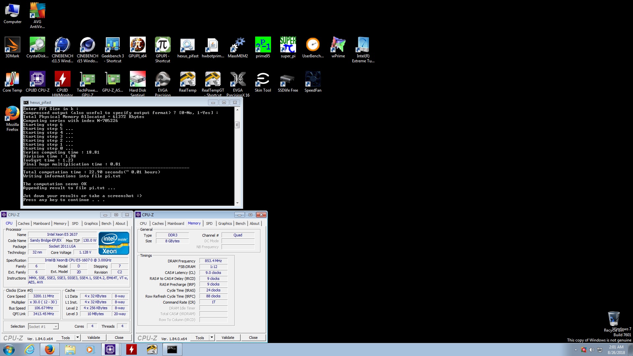Viewport: 633px width, 356px height.
Task: Select the command prompt taskbar button
Action: [x=172, y=349]
